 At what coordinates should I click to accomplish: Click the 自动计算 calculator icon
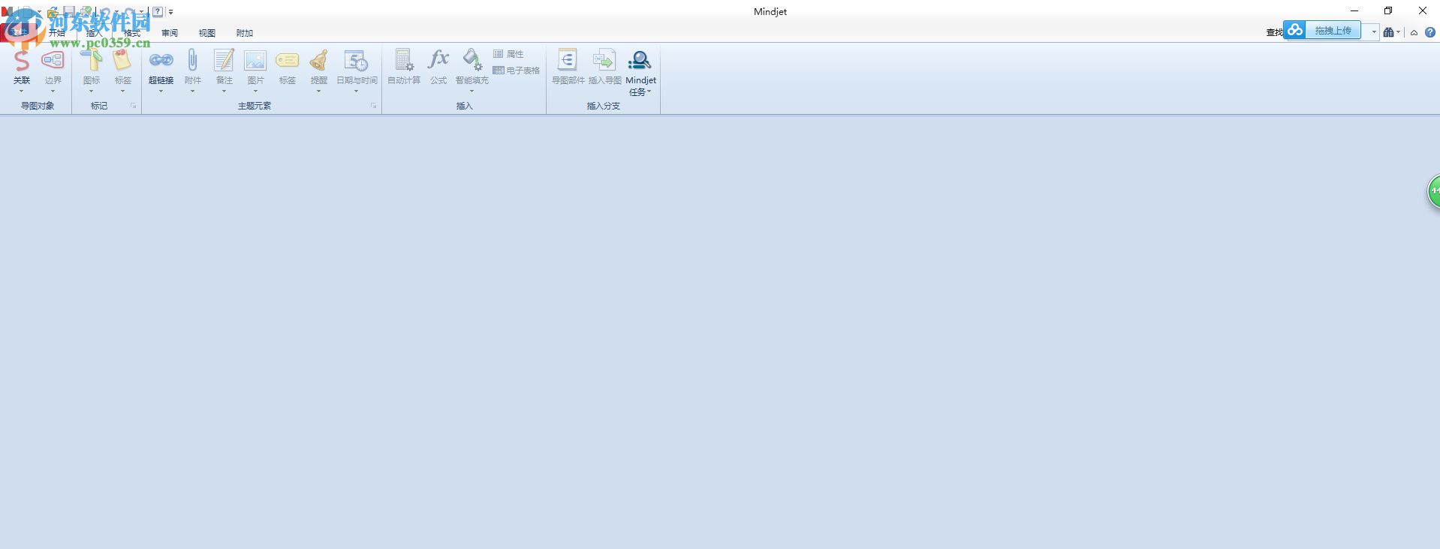pyautogui.click(x=404, y=60)
